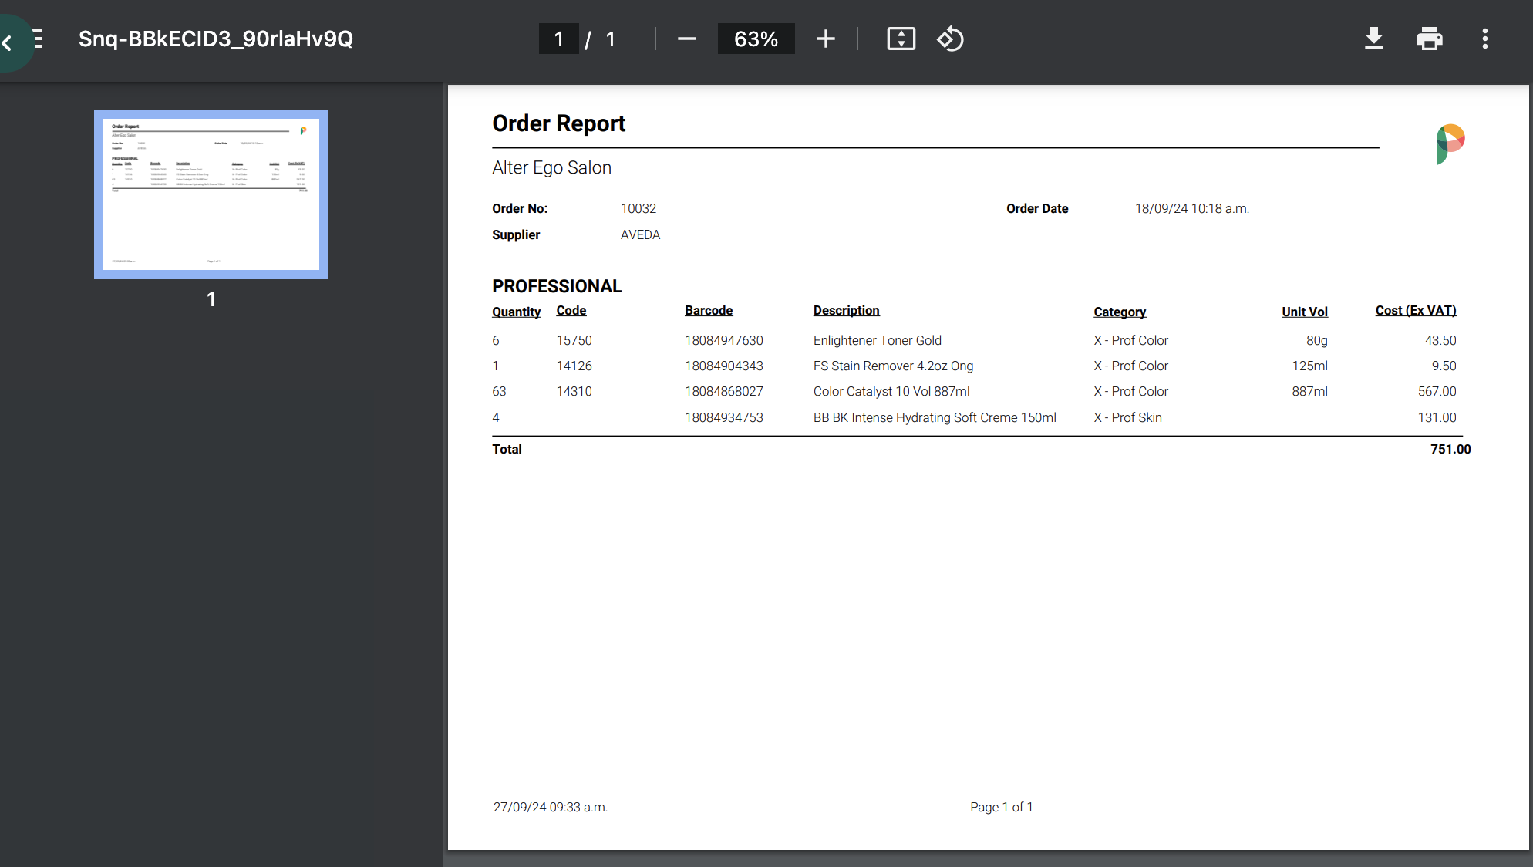Image resolution: width=1533 pixels, height=867 pixels.
Task: Click the 63% zoom level field
Action: tap(756, 39)
